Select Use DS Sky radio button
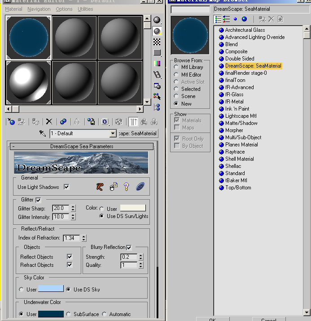The height and width of the screenshot is (321, 311). click(68, 290)
